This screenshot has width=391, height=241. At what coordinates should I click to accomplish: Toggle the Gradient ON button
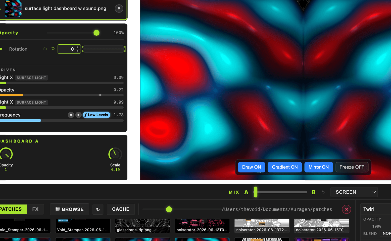click(x=285, y=167)
